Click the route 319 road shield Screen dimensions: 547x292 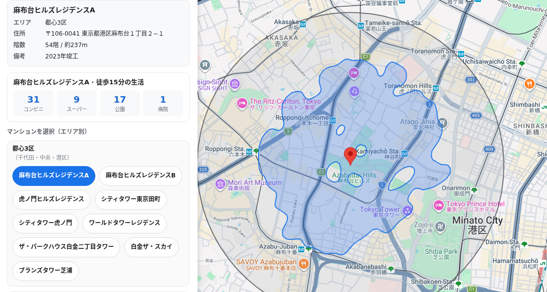coord(203,170)
